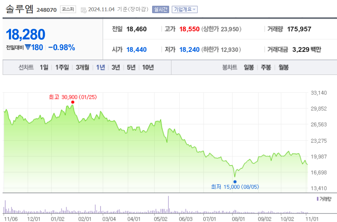Click the 선차트 label
Viewport: 337px width, 222px height.
click(x=26, y=67)
